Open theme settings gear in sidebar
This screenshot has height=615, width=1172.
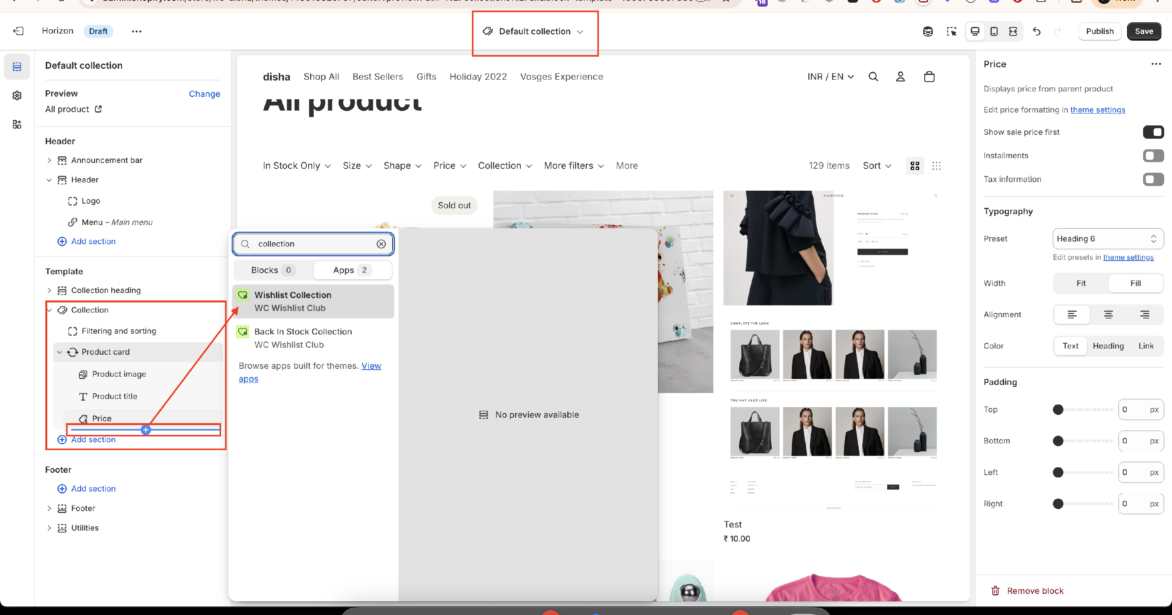click(17, 95)
